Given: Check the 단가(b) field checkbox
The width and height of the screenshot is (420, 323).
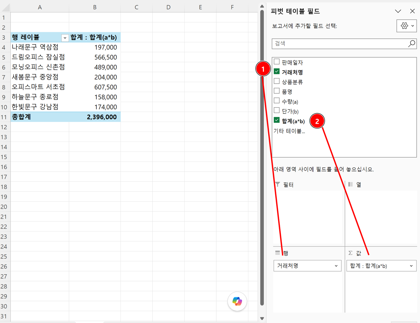Looking at the screenshot, I should click(x=277, y=110).
